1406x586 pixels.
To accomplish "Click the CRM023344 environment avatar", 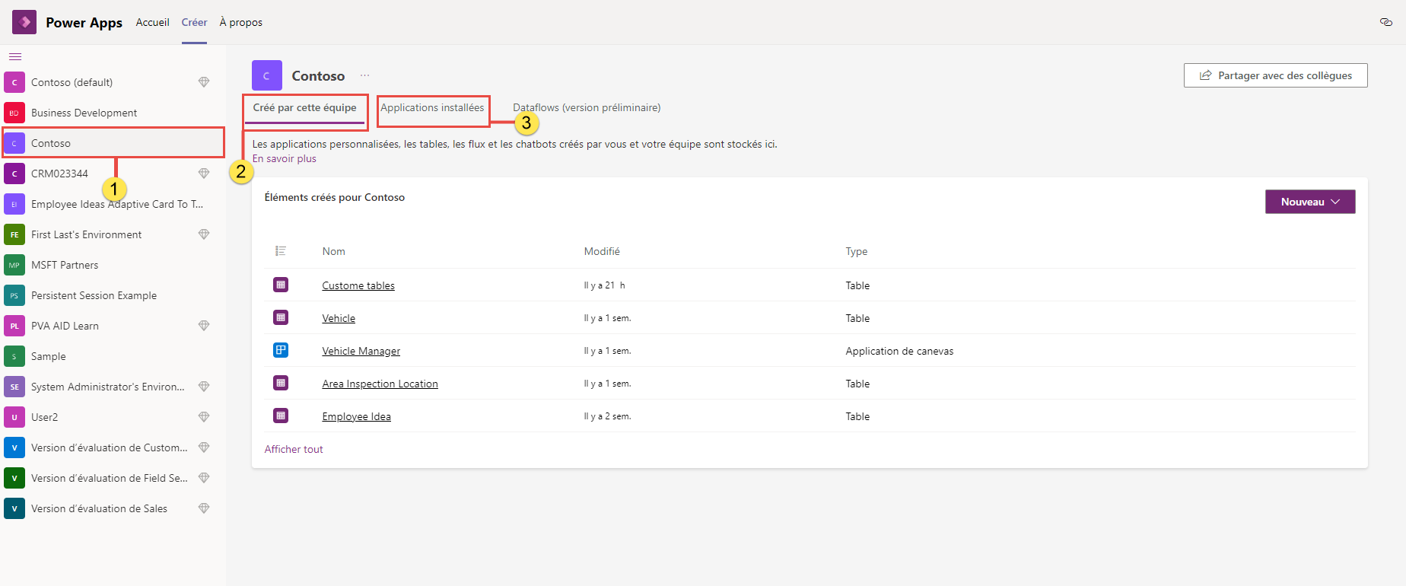I will point(14,174).
